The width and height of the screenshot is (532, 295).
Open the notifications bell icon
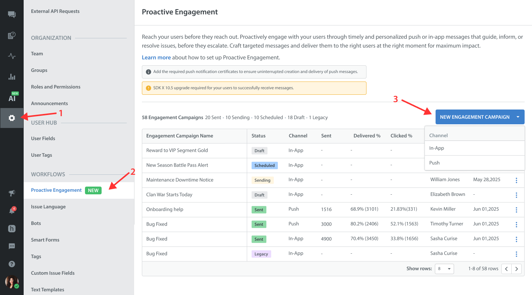[12, 211]
